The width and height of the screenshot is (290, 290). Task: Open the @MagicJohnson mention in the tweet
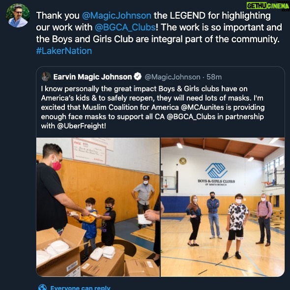[x=116, y=15]
